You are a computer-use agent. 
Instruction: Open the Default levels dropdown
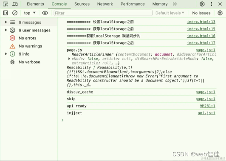170,13
